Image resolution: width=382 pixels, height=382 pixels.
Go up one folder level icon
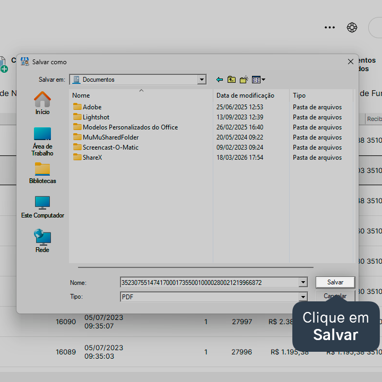tap(231, 80)
